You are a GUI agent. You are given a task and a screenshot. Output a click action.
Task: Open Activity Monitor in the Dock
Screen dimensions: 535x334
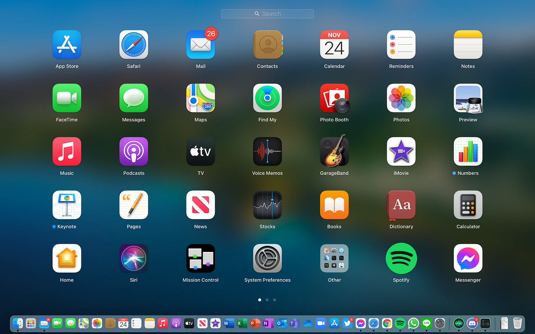tap(485, 323)
